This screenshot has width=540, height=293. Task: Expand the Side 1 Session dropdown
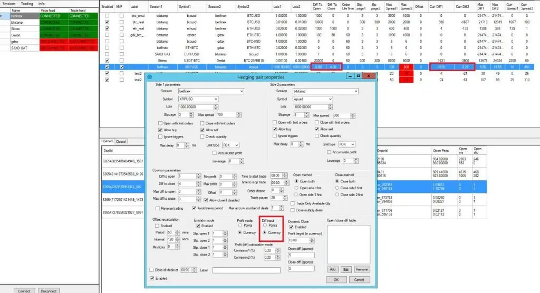click(x=242, y=91)
